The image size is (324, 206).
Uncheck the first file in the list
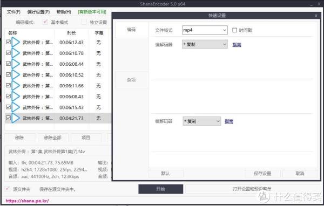click(8, 42)
